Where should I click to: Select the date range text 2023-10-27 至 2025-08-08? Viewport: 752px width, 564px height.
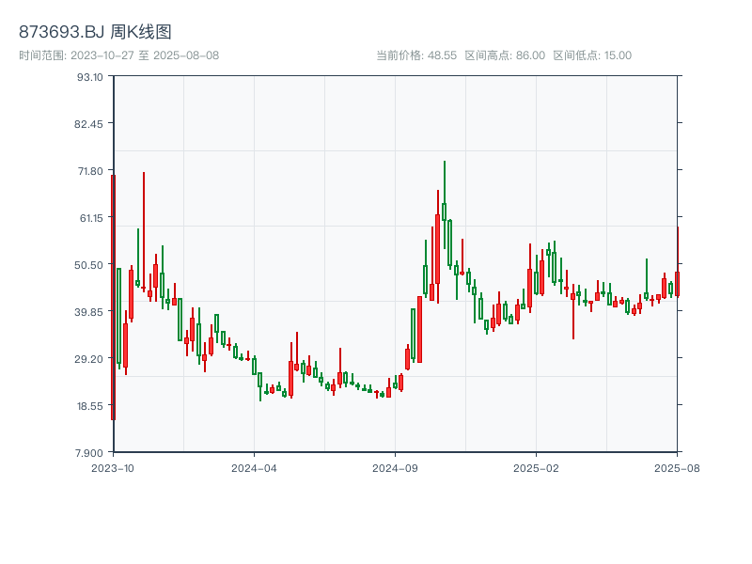click(145, 55)
